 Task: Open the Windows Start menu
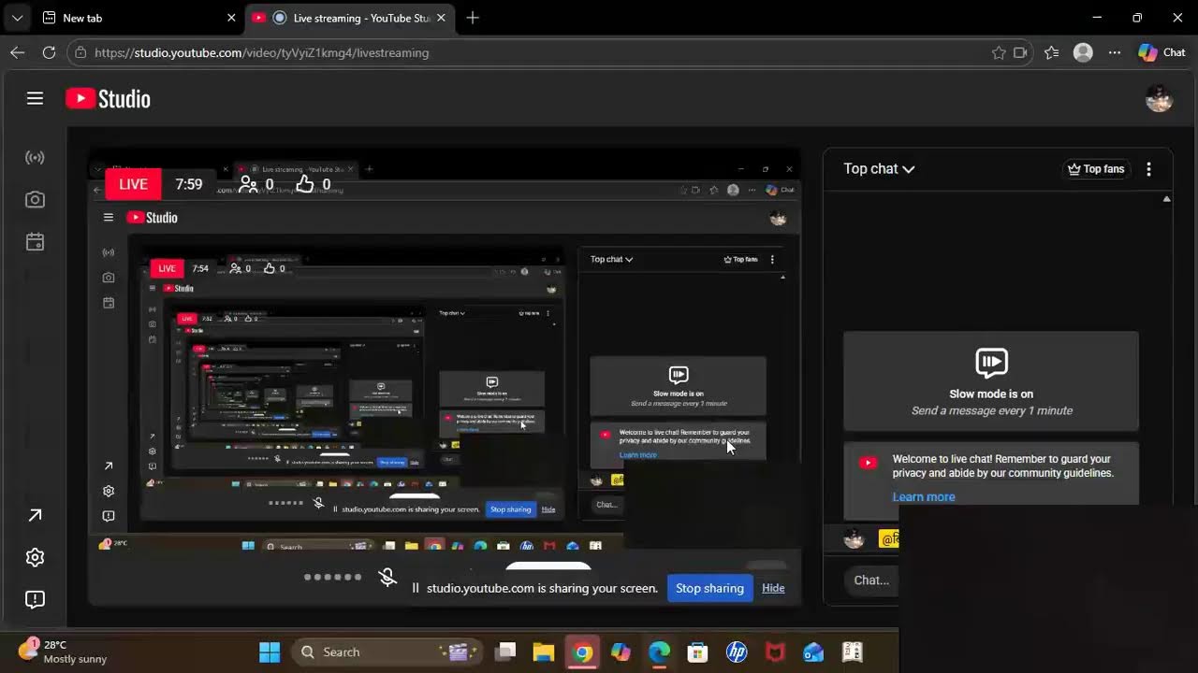pyautogui.click(x=270, y=652)
